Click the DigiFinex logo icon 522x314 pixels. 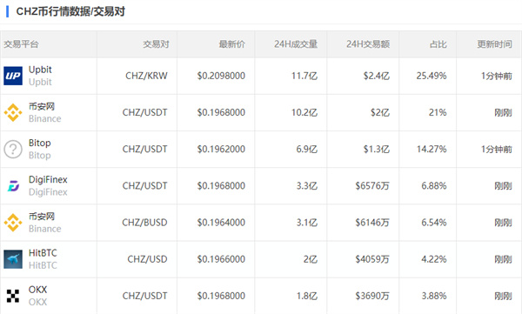click(x=13, y=186)
